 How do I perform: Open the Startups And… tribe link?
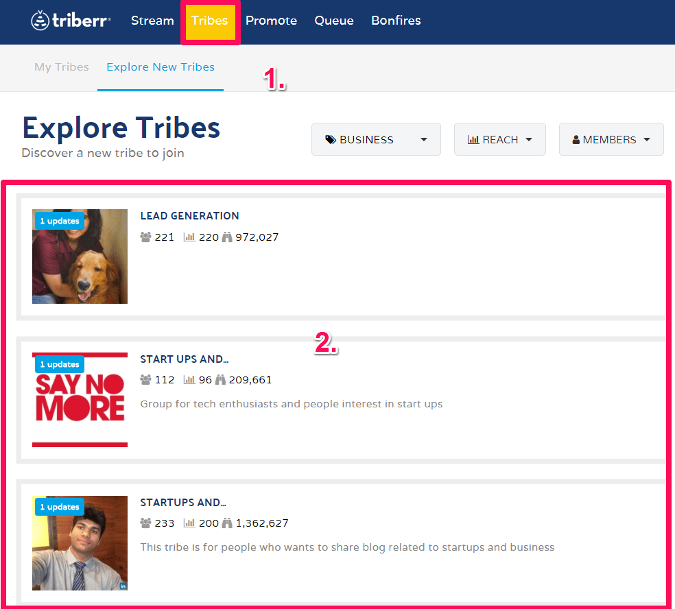pos(183,503)
